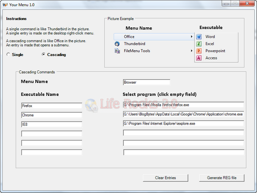Click the Powerpoint icon in picture example
The height and width of the screenshot is (193, 257).
pos(199,51)
